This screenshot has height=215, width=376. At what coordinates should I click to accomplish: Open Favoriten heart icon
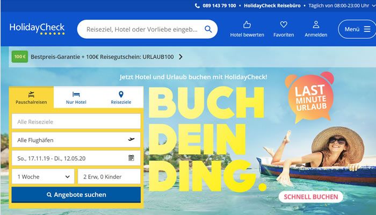(x=284, y=25)
